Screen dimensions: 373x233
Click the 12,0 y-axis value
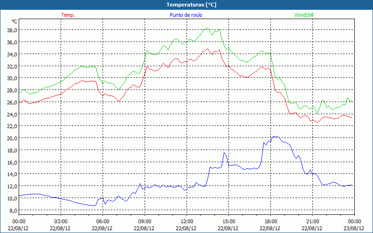[x=12, y=186]
